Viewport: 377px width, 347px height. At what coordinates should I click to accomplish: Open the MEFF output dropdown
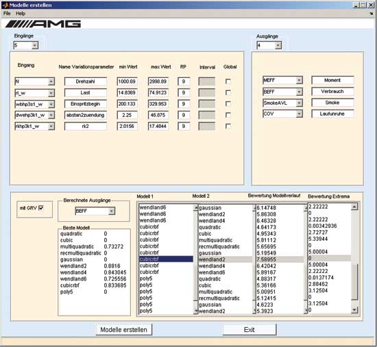point(299,80)
